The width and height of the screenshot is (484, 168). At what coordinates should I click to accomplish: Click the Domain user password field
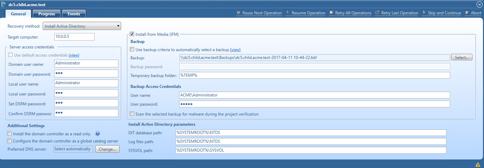point(86,74)
